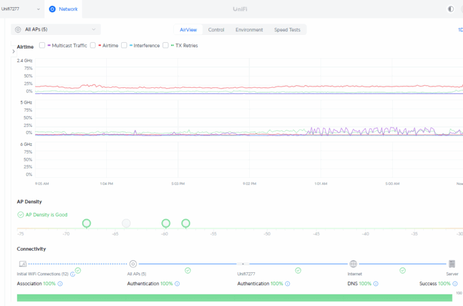463x306 pixels.
Task: Click the Server icon in Connectivity
Action: 452,264
